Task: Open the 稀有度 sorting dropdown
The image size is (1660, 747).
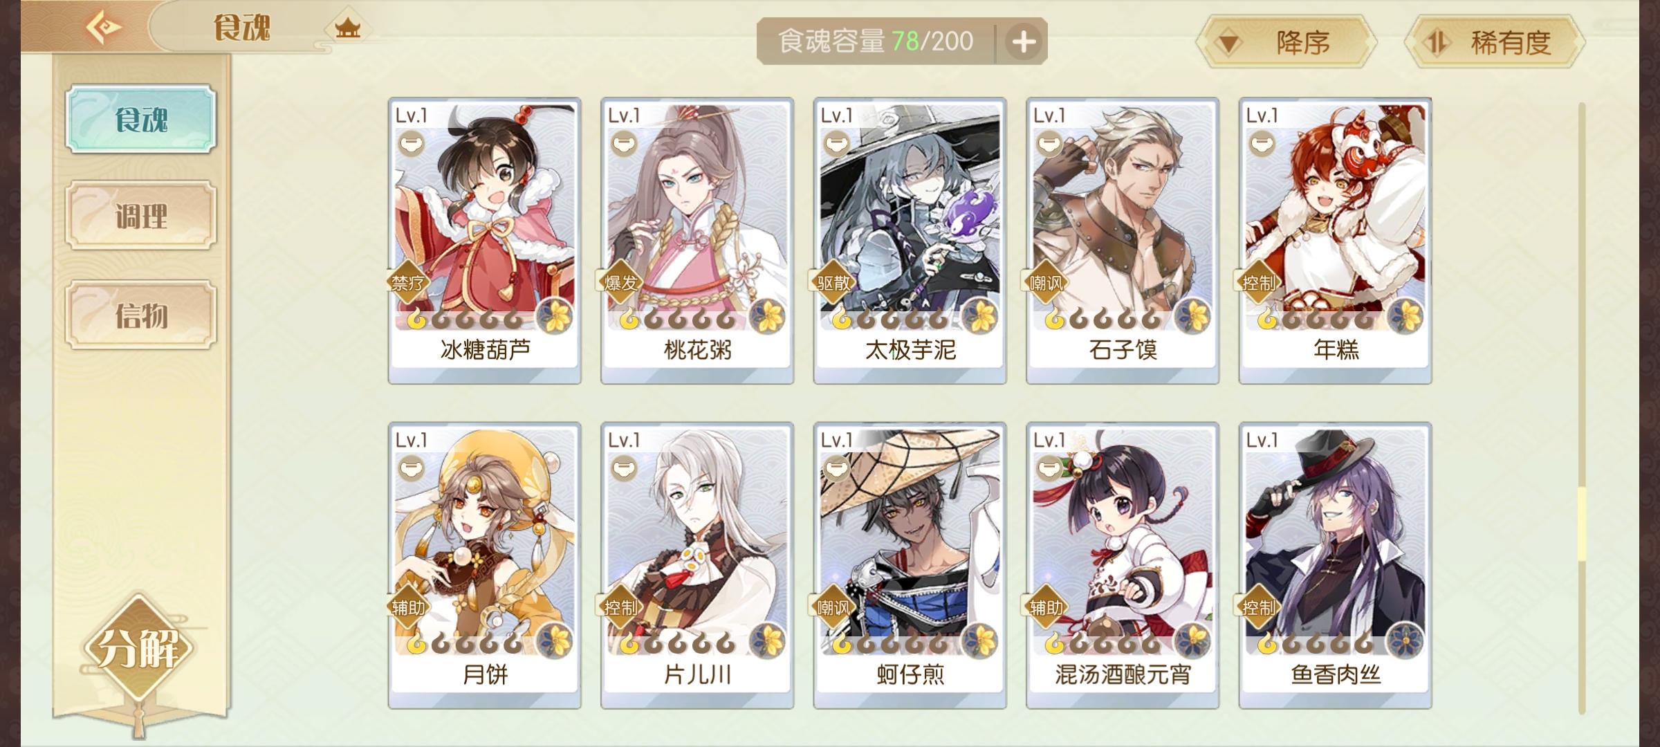Action: (1495, 42)
